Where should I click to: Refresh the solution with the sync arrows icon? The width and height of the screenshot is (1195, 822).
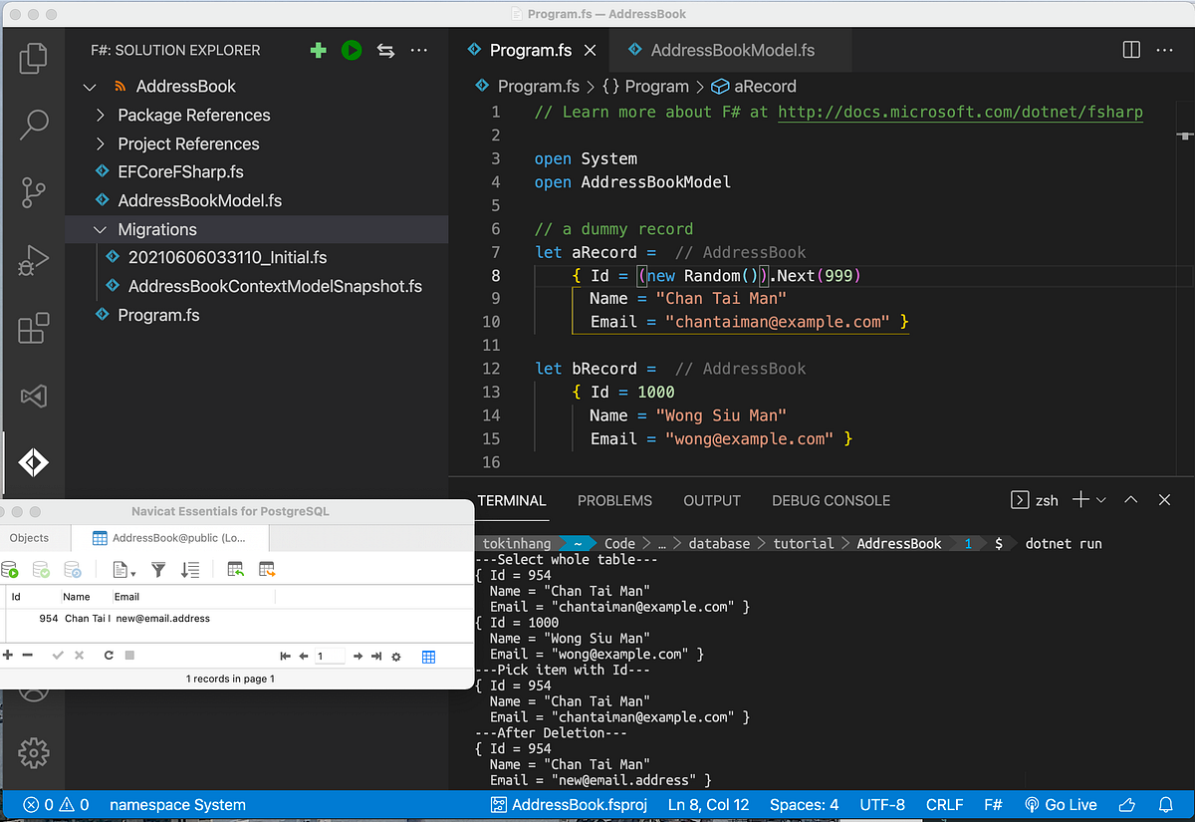(x=385, y=50)
